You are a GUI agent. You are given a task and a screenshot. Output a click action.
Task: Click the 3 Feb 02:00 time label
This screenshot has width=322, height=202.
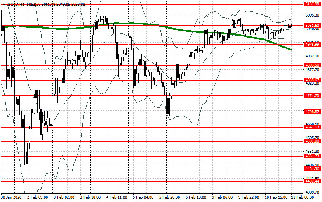[x=64, y=197]
